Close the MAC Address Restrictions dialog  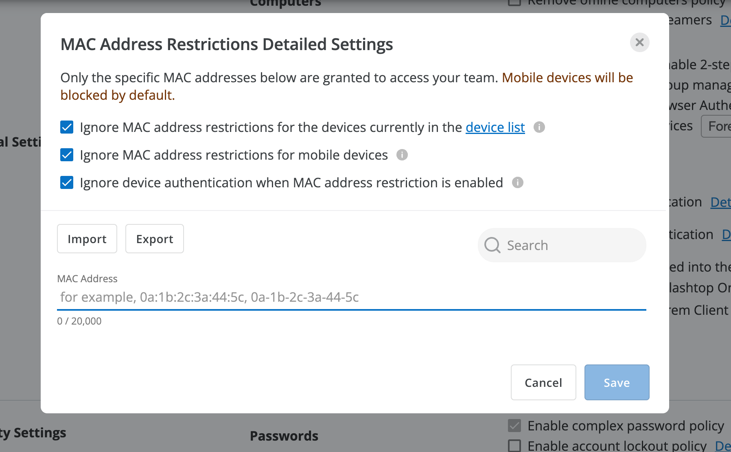[x=639, y=42]
